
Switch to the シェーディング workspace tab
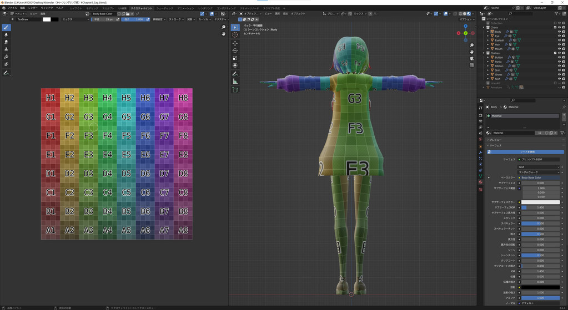click(x=164, y=8)
